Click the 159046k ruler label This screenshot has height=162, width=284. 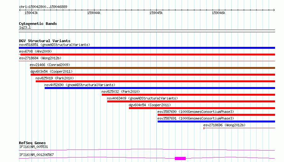pos(219,13)
